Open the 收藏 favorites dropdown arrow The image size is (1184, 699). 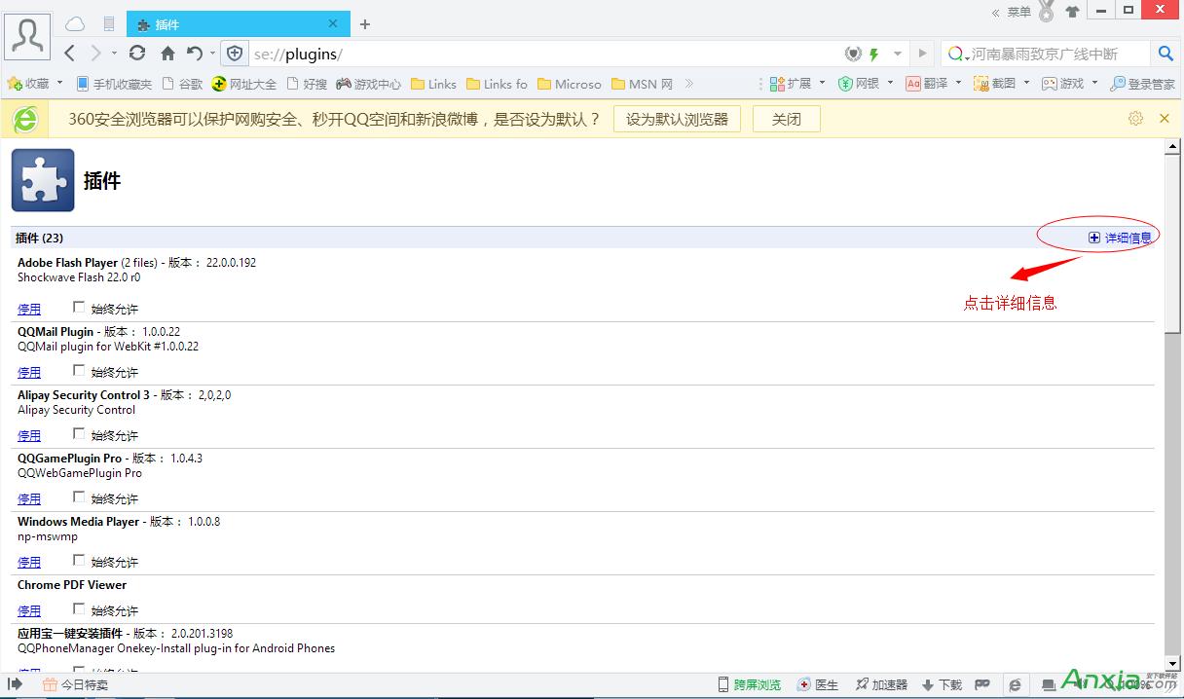click(x=59, y=84)
